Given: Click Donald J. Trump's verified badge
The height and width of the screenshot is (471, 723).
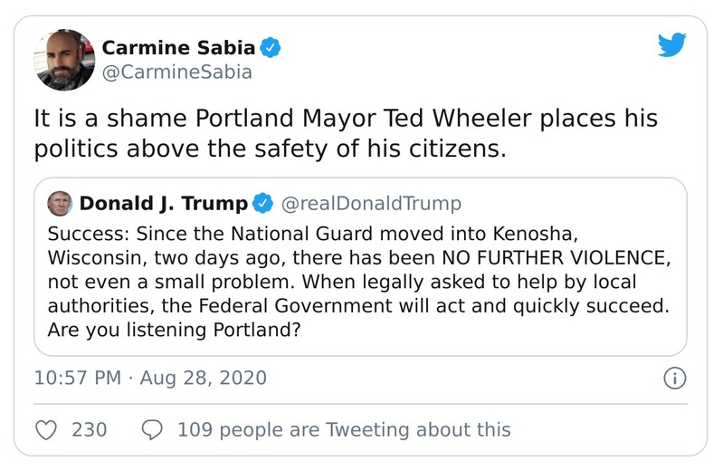Looking at the screenshot, I should [x=262, y=203].
